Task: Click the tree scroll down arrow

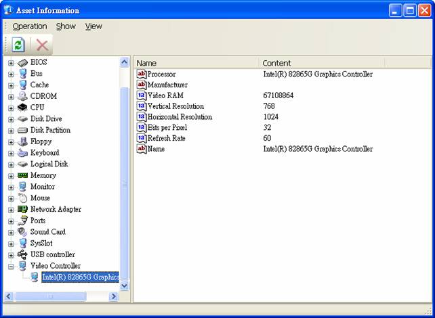Action: point(124,286)
